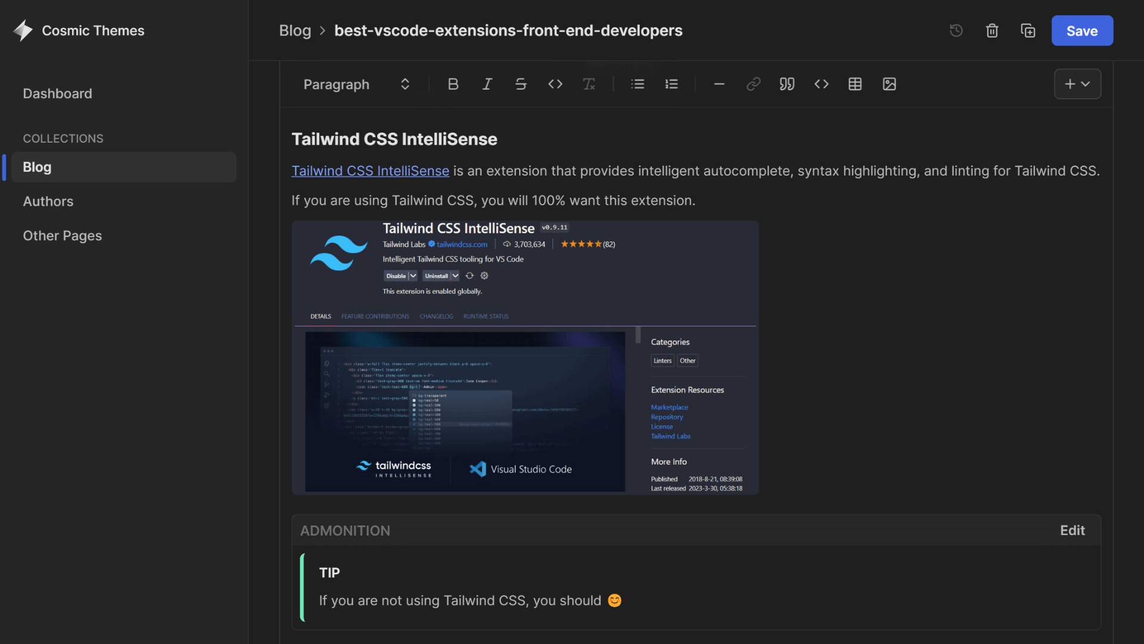Screen dimensions: 1144x644
Task: Click the Tailwind CSS IntelliSense hyperlink
Action: tap(370, 171)
